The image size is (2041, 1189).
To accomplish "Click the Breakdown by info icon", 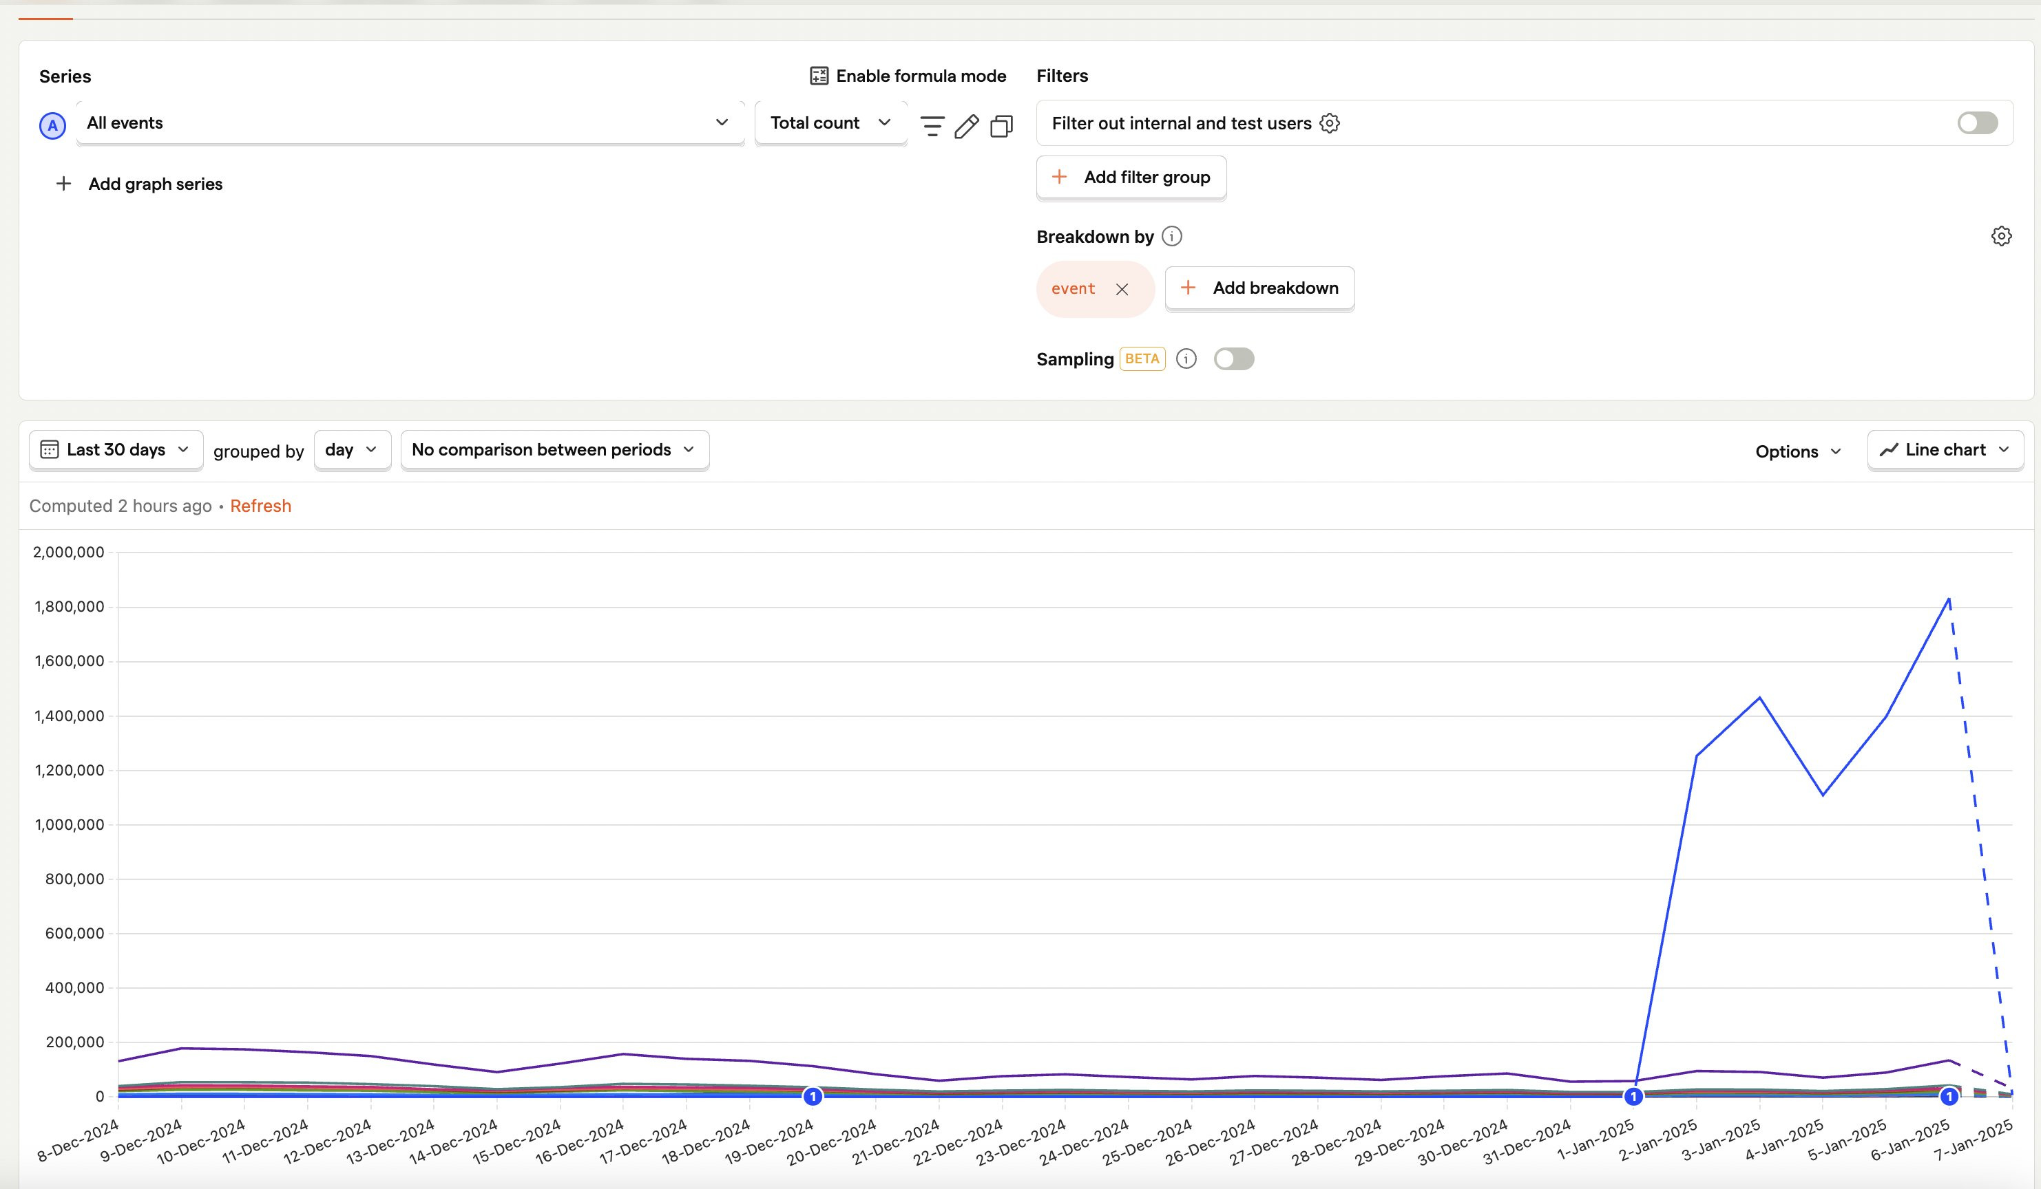I will click(1171, 236).
